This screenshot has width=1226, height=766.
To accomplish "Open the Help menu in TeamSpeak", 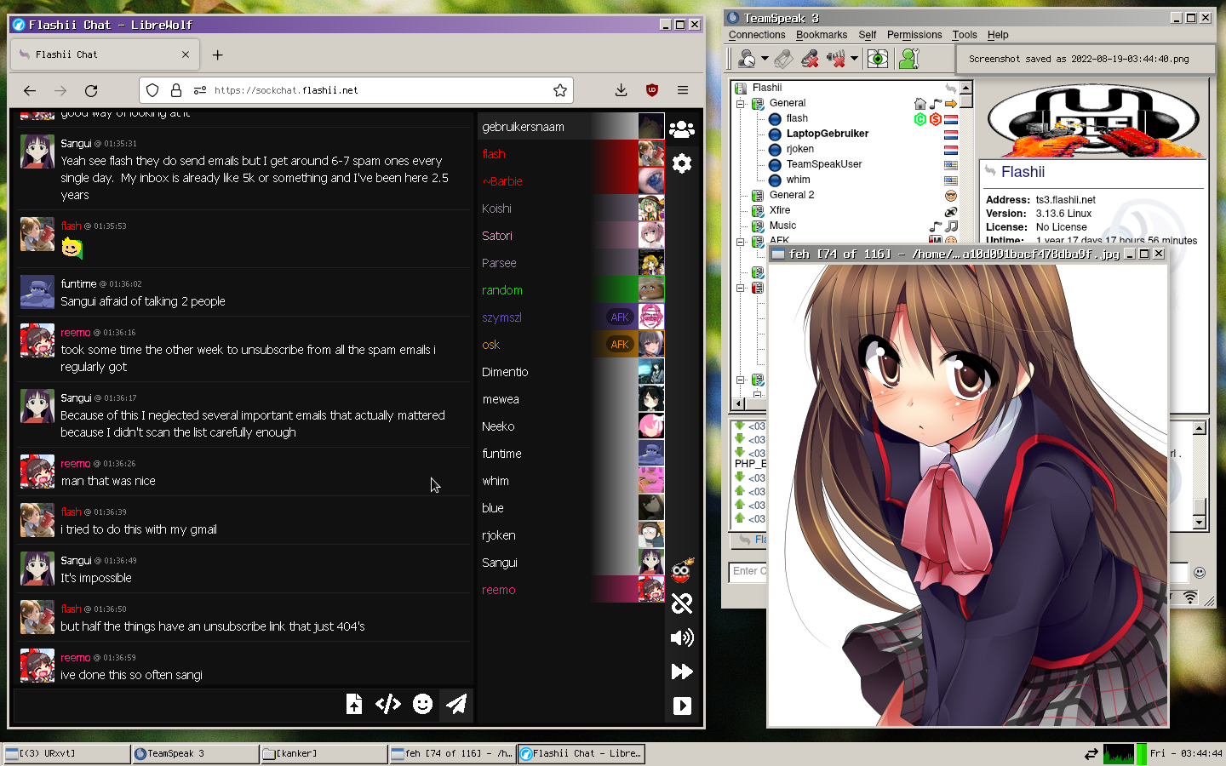I will [998, 35].
